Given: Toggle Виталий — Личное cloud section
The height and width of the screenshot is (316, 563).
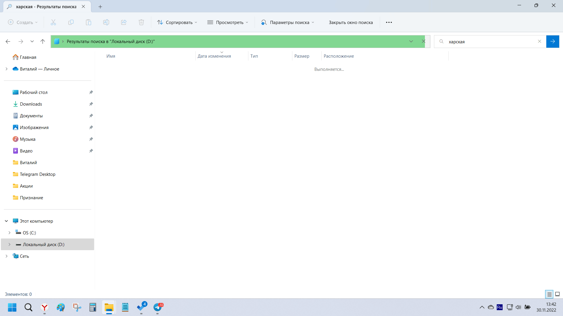Looking at the screenshot, I should [6, 69].
